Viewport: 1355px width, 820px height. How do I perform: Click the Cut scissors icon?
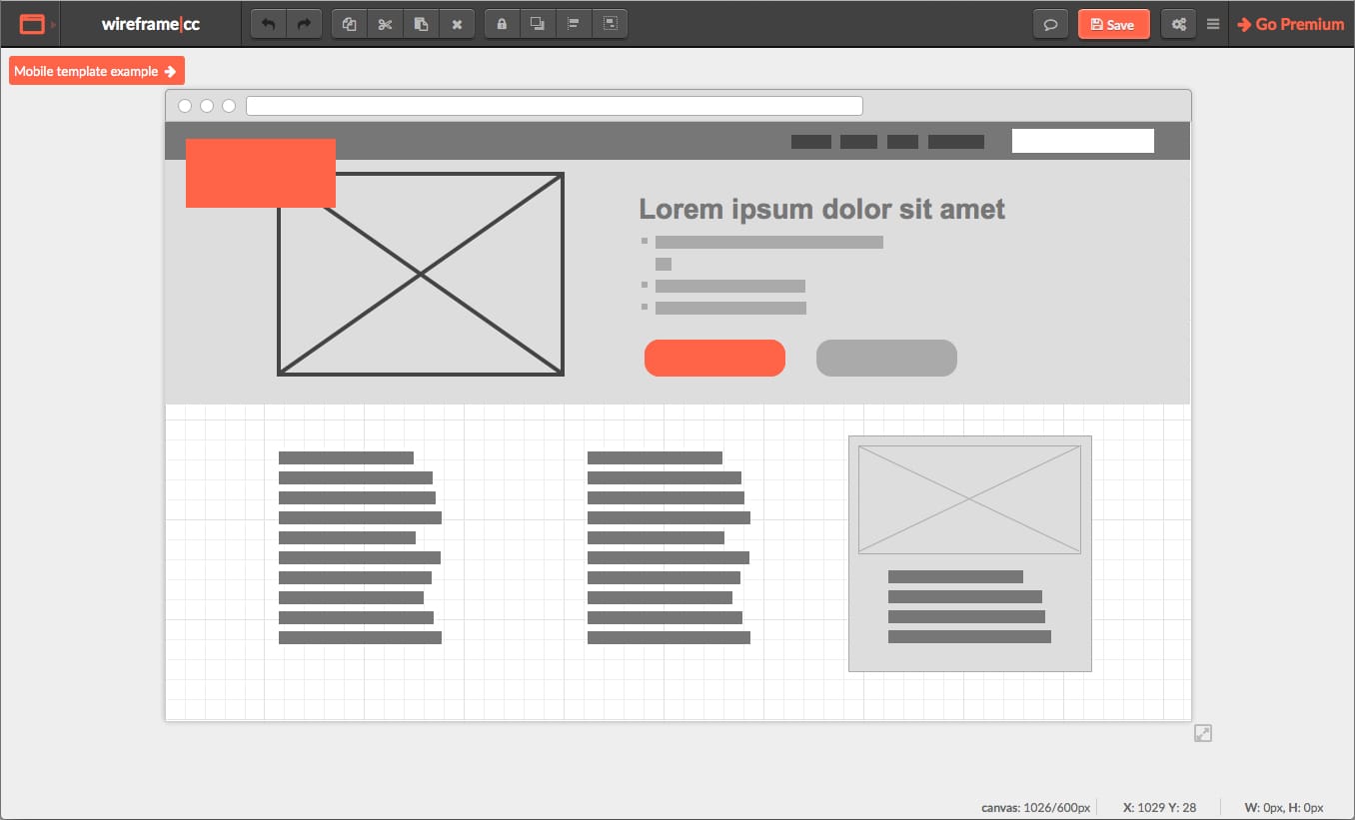pos(385,24)
